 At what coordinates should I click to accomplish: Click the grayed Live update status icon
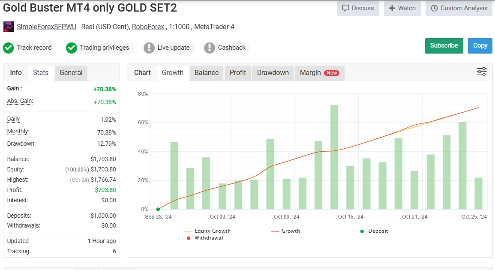(150, 48)
